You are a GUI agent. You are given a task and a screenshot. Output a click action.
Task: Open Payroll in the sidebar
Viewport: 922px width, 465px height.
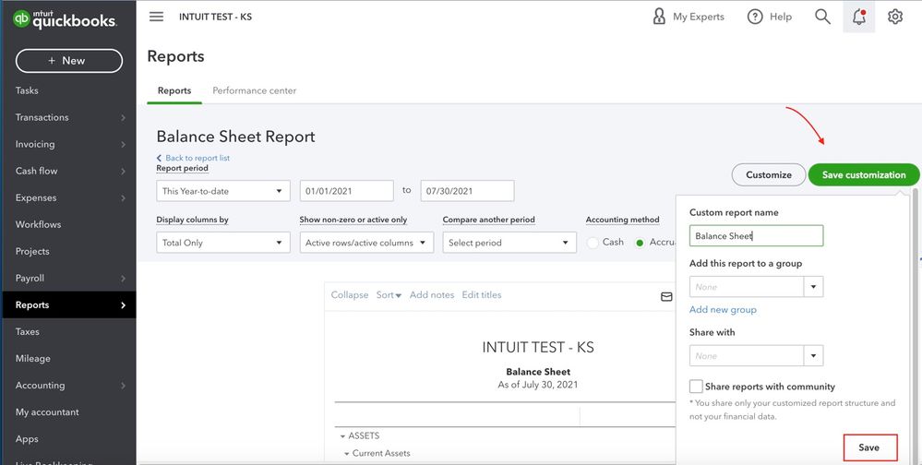[30, 278]
